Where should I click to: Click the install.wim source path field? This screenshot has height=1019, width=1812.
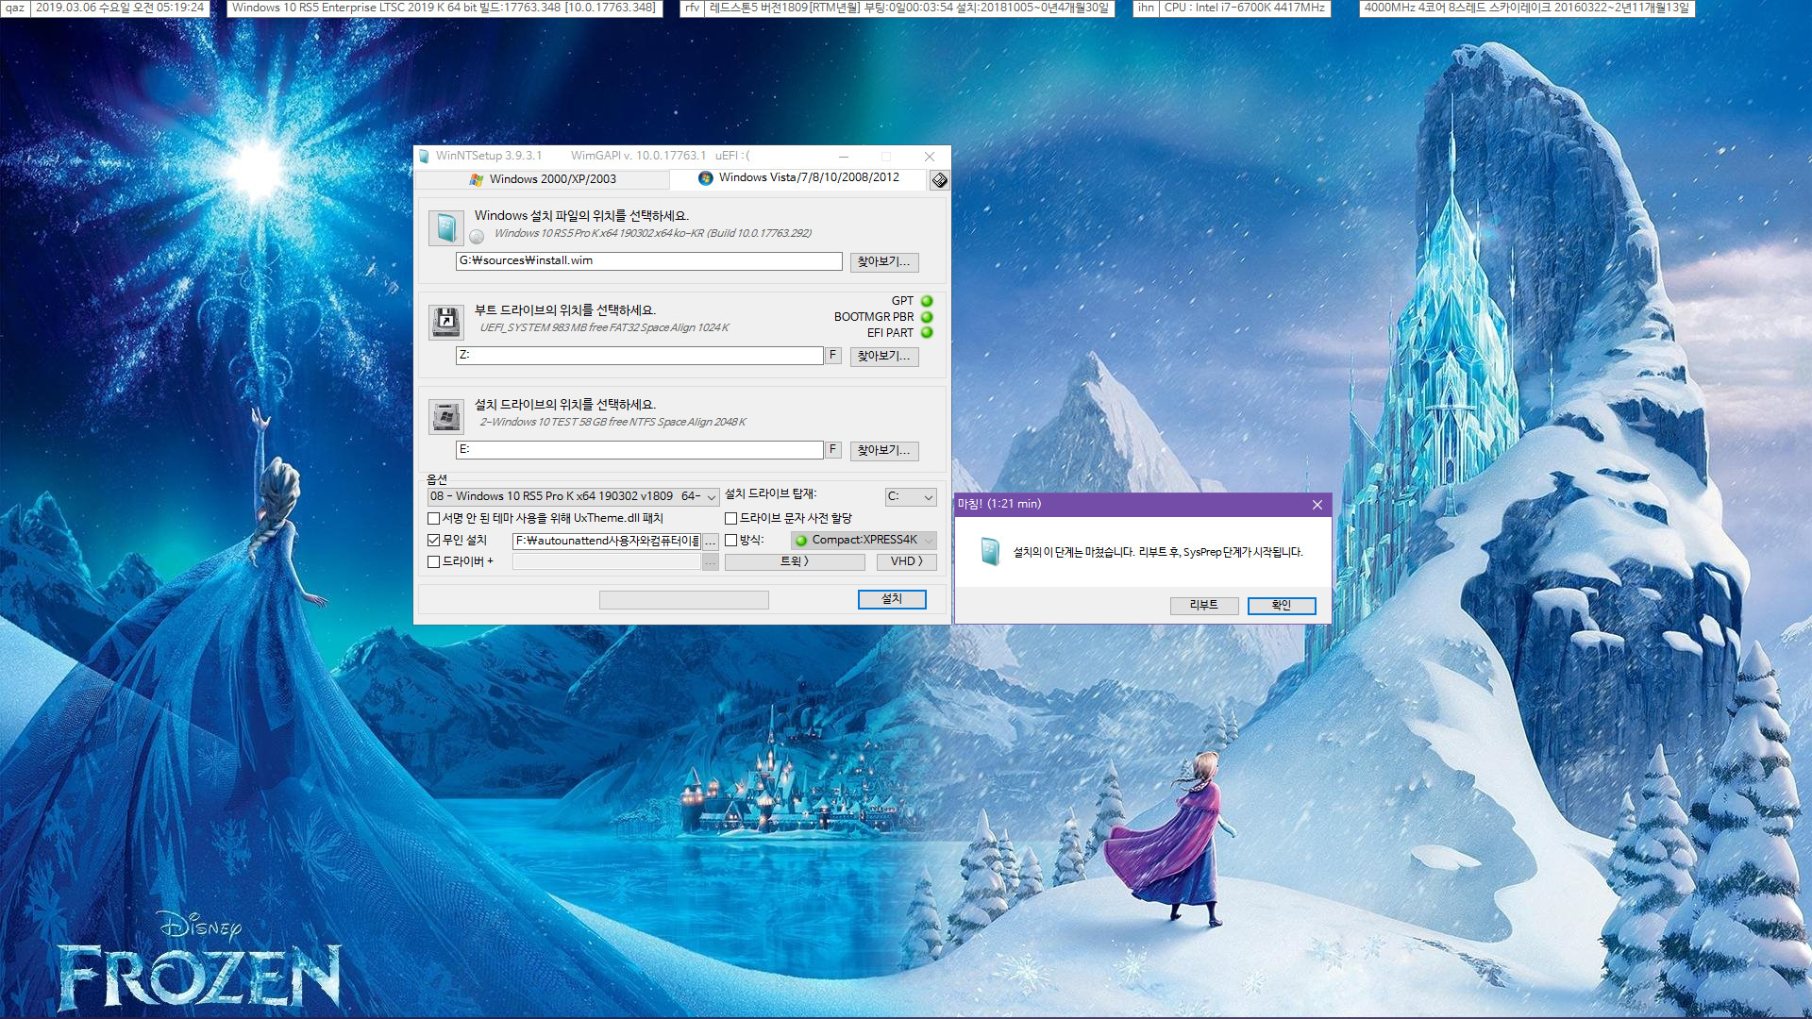click(649, 261)
